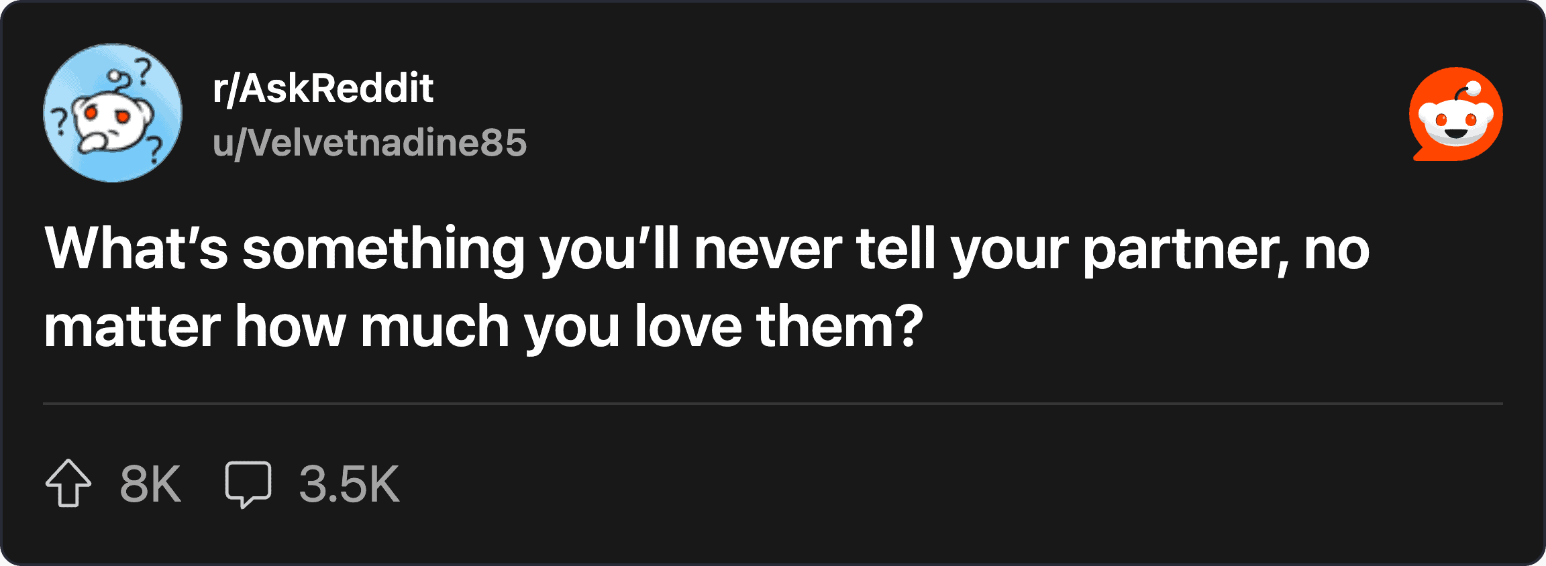Screen dimensions: 1546x566
Task: Open the post by clicking its title's first line
Action: [x=706, y=249]
